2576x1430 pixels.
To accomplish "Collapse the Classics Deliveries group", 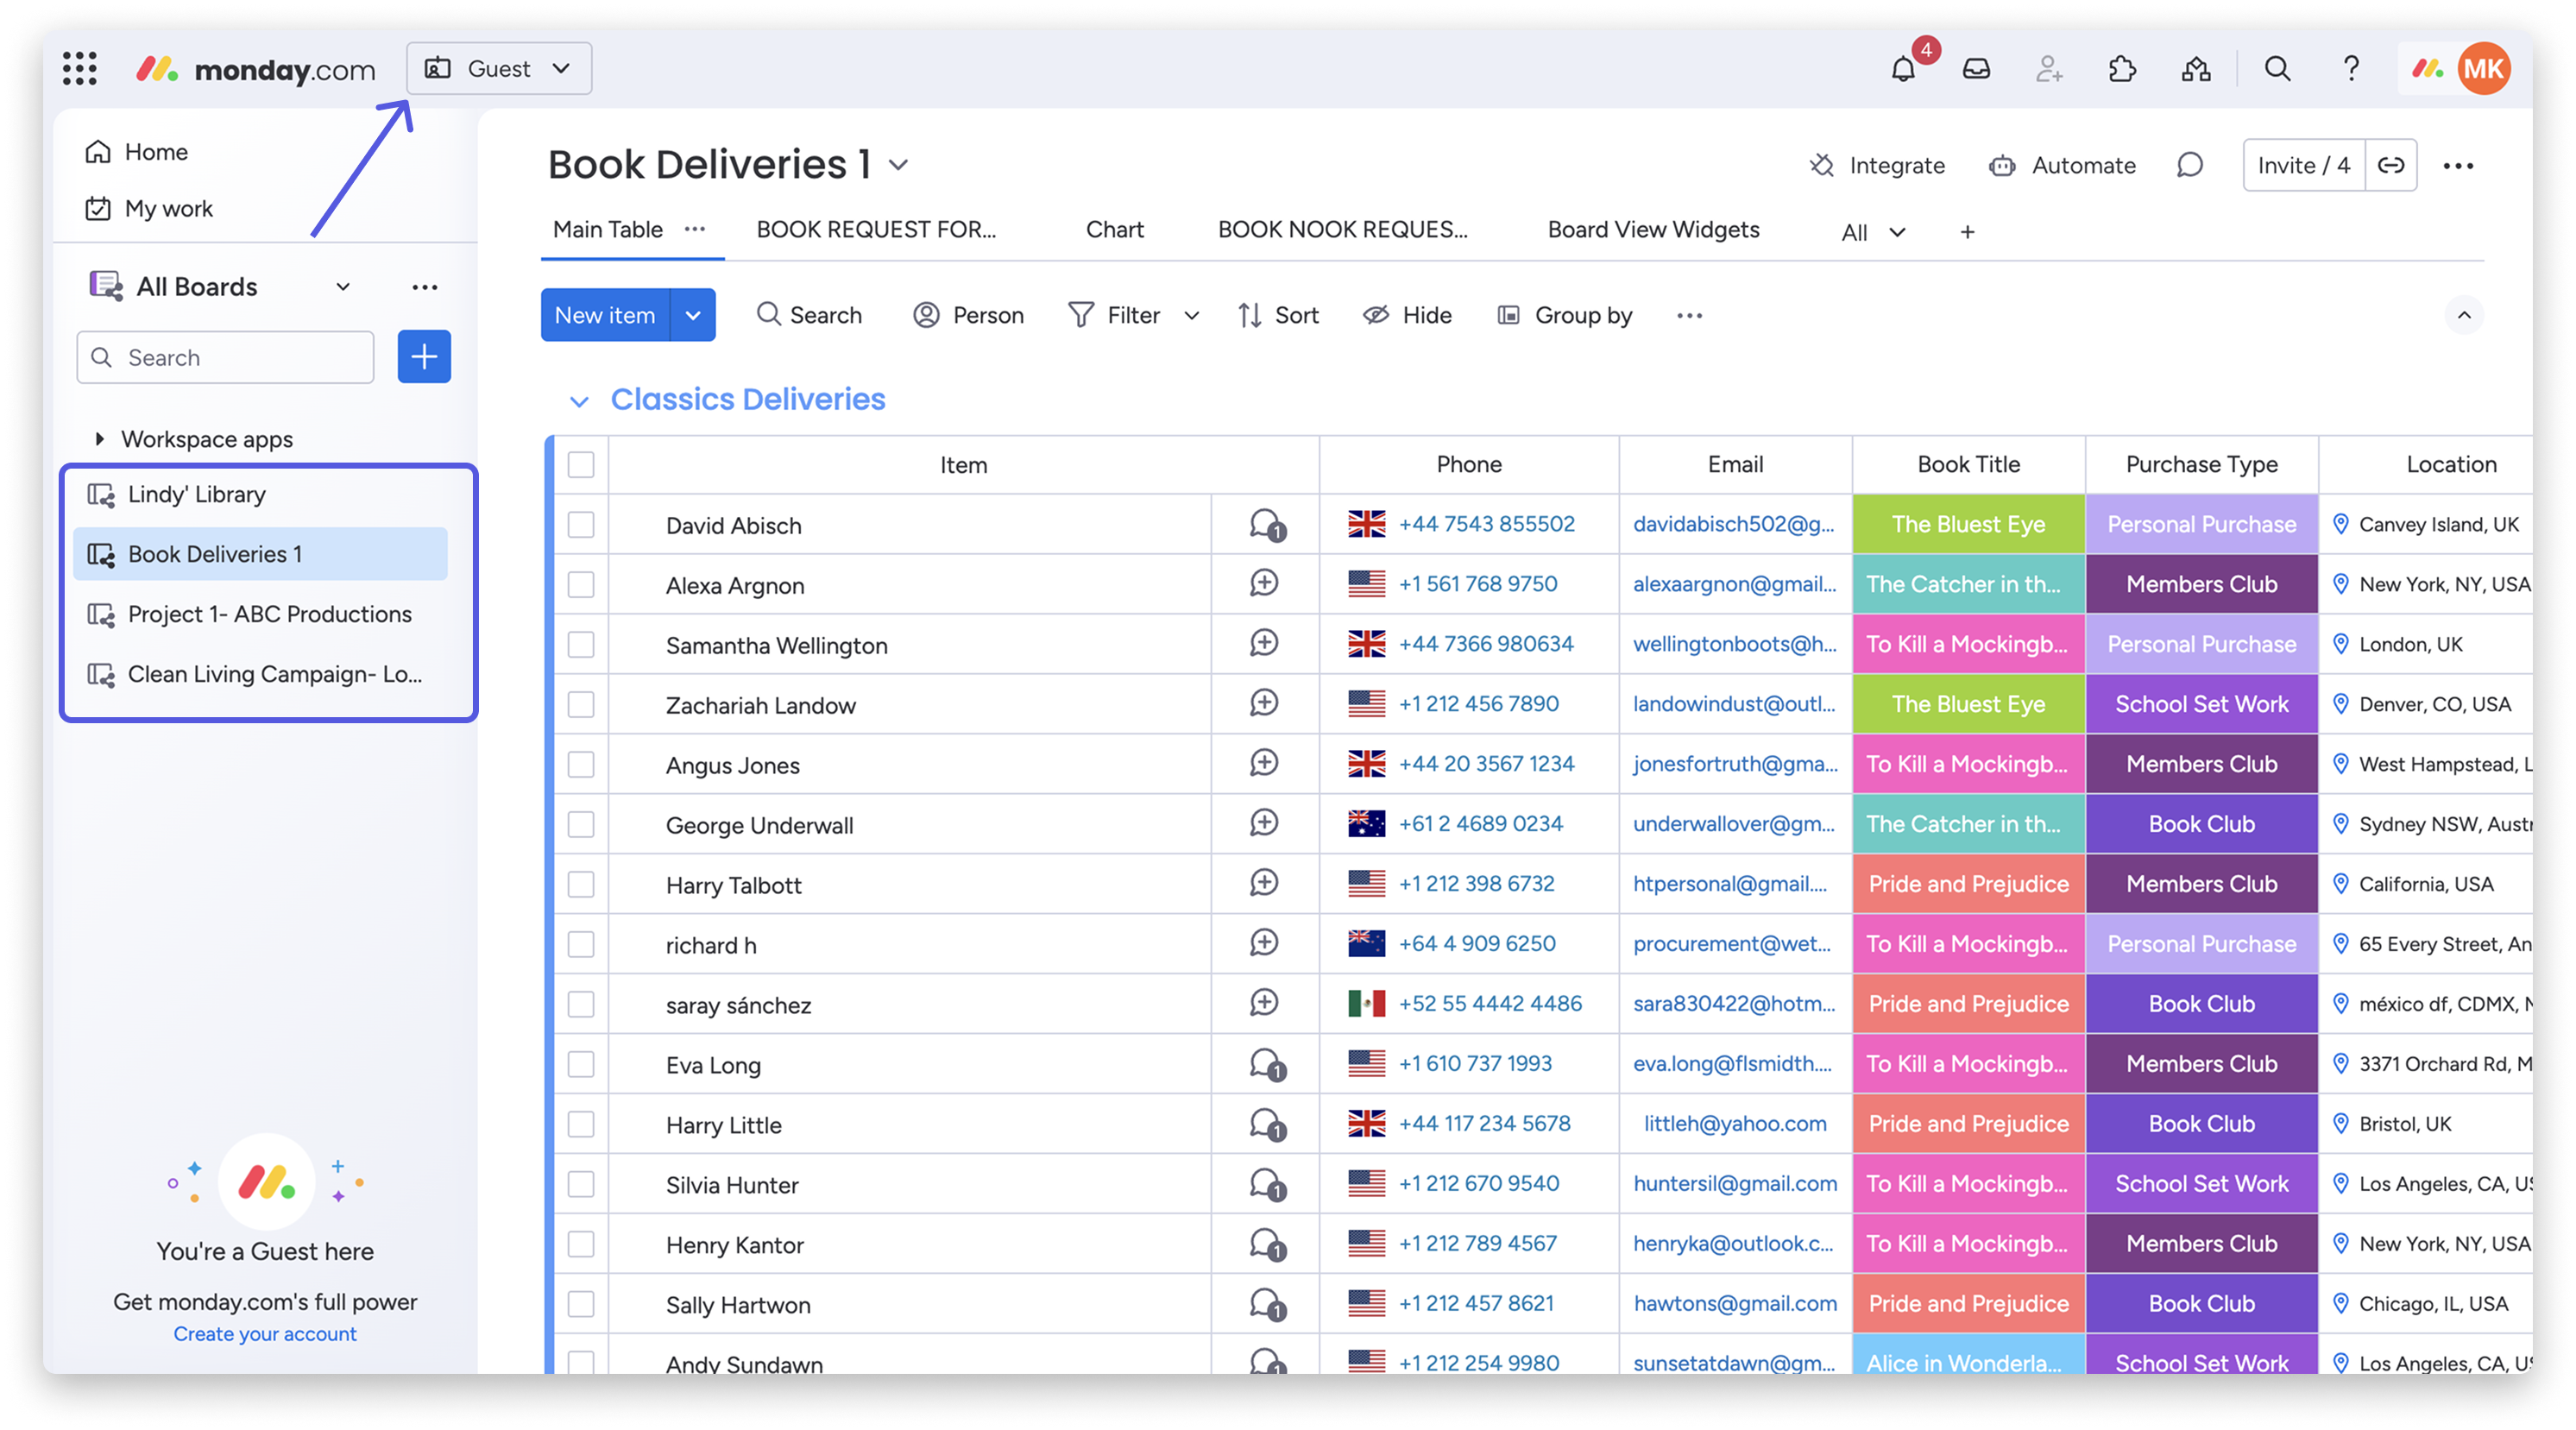I will [579, 401].
